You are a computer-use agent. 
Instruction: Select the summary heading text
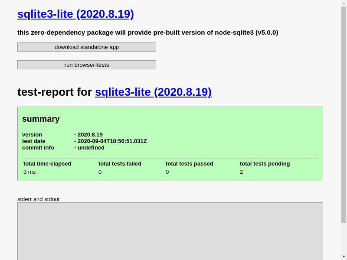[41, 119]
